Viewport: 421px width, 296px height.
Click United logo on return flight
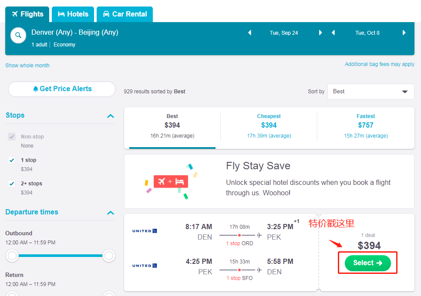coord(145,266)
